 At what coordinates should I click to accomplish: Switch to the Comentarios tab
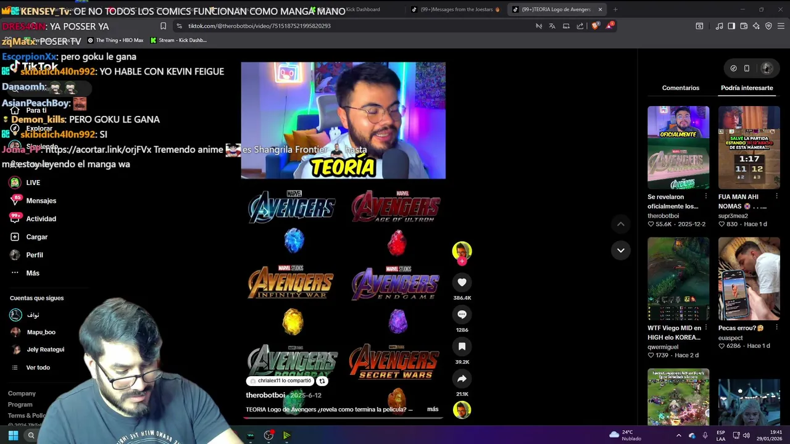coord(681,88)
